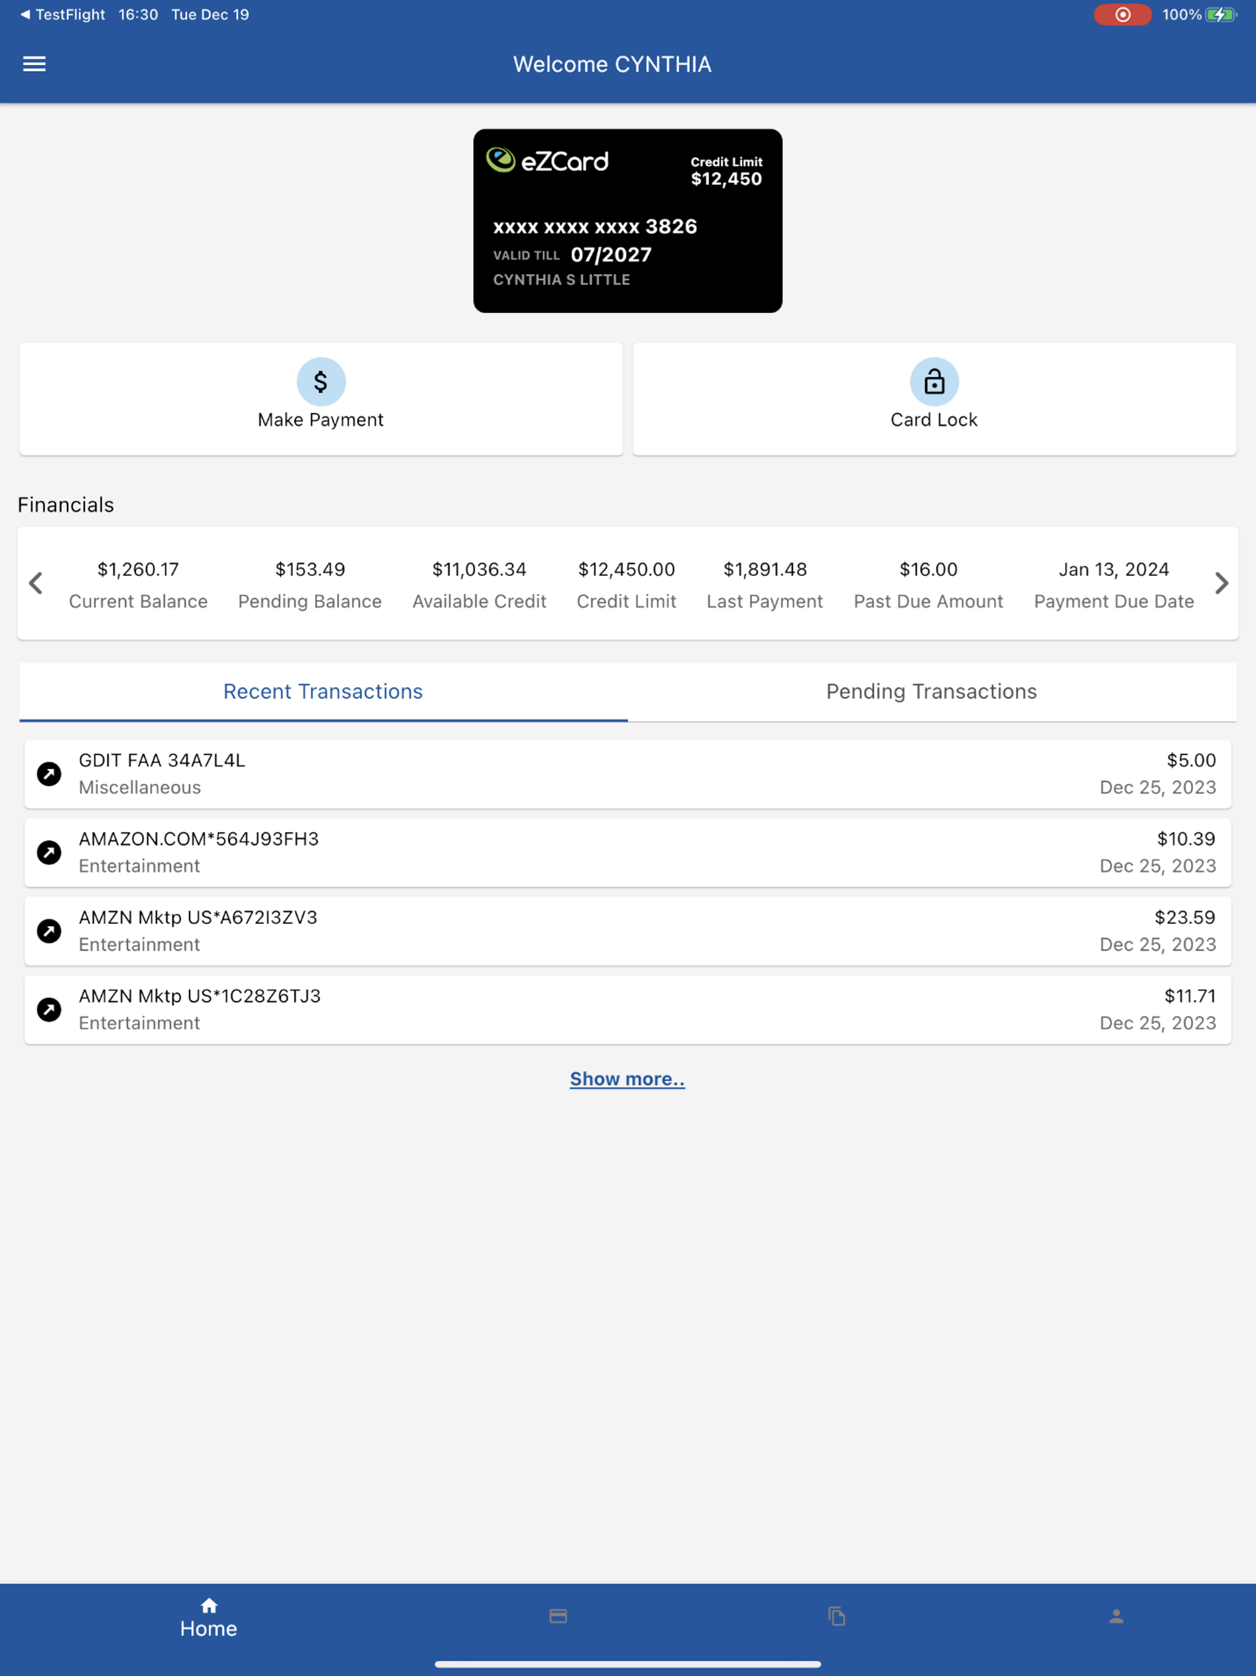Viewport: 1256px width, 1676px height.
Task: Switch to Pending Transactions tab
Action: [932, 692]
